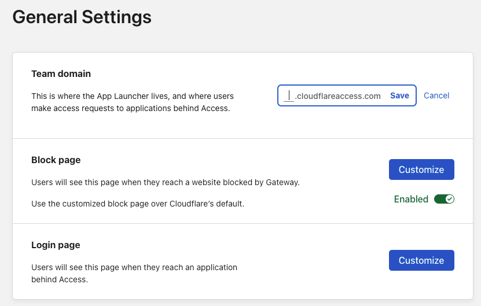Viewport: 481px width, 306px height.
Task: Click the Block page section heading
Action: (x=56, y=160)
